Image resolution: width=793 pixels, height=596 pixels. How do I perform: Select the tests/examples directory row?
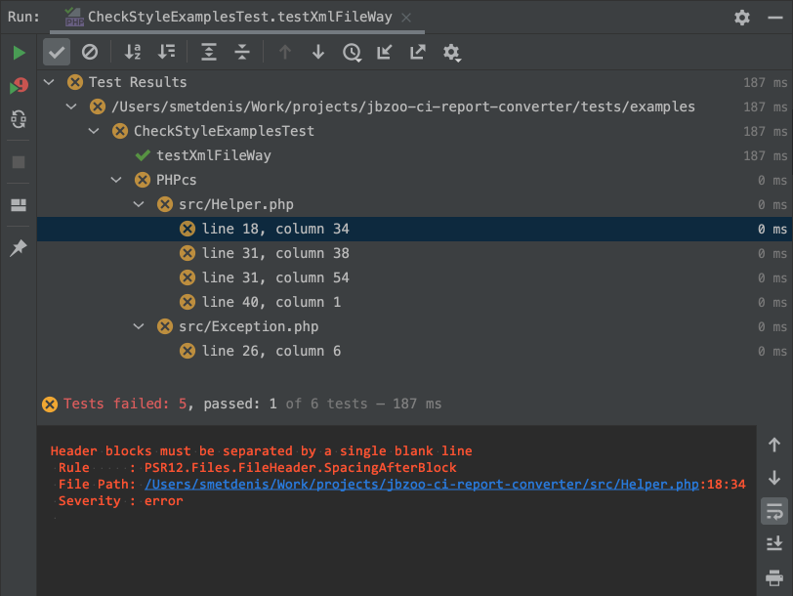tap(415, 106)
